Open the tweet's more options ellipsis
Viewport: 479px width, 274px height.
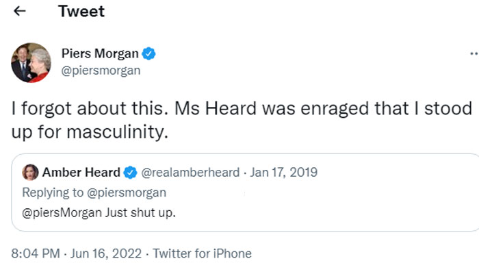[474, 53]
